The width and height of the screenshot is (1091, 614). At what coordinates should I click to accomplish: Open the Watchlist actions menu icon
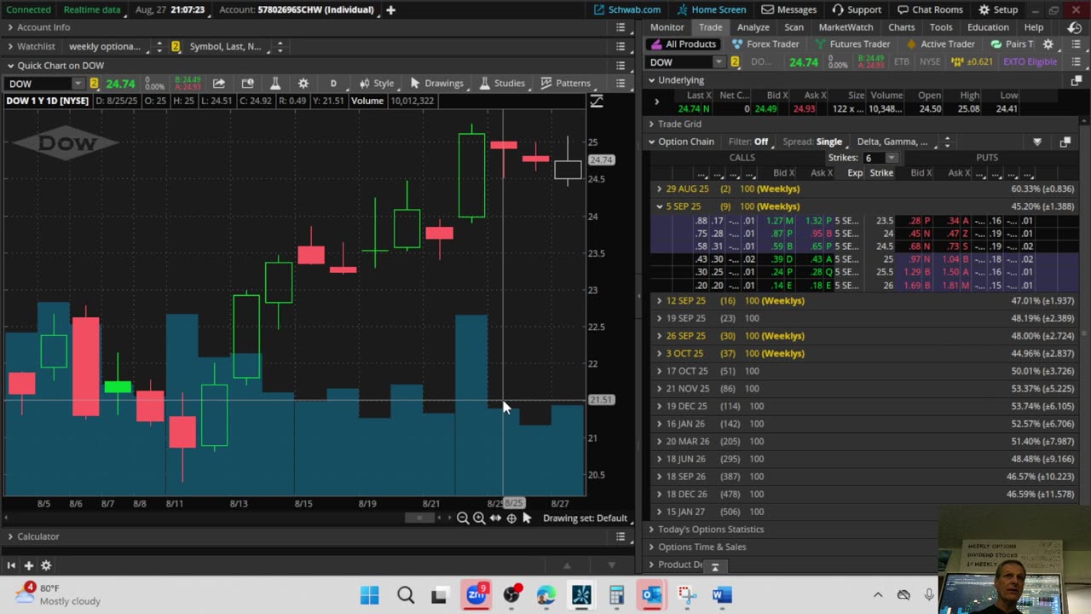tap(621, 46)
